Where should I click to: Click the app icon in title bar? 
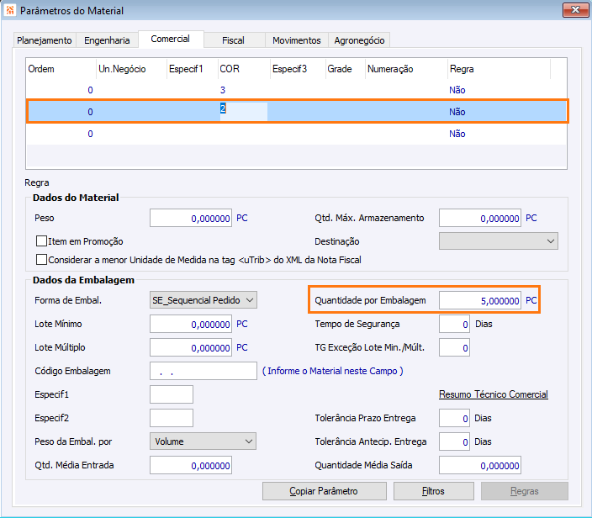tap(10, 10)
